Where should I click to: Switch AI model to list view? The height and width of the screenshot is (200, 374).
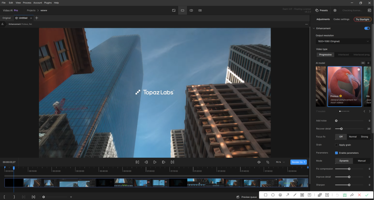click(x=368, y=63)
